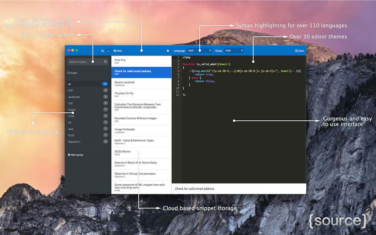Image resolution: width=376 pixels, height=235 pixels.
Task: Select the All group in the sidebar
Action: pyautogui.click(x=88, y=84)
